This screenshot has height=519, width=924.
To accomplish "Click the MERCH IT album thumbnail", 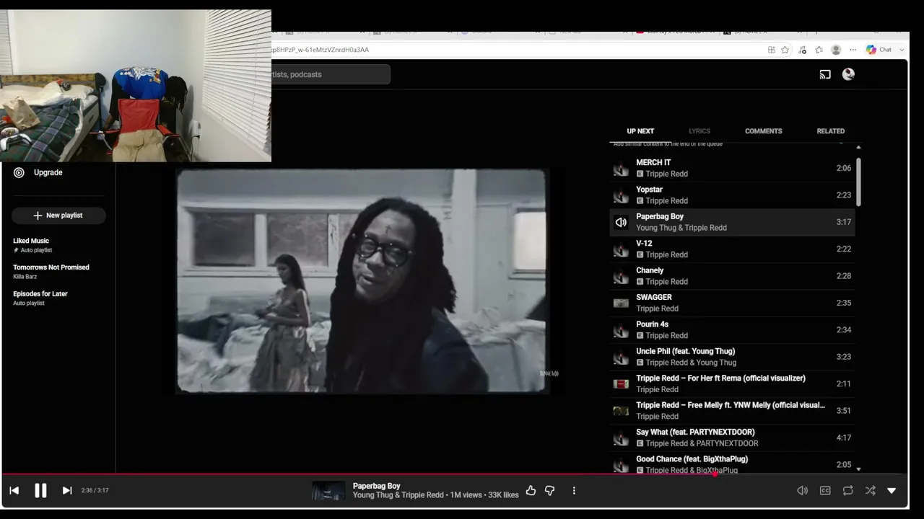I will tap(621, 169).
